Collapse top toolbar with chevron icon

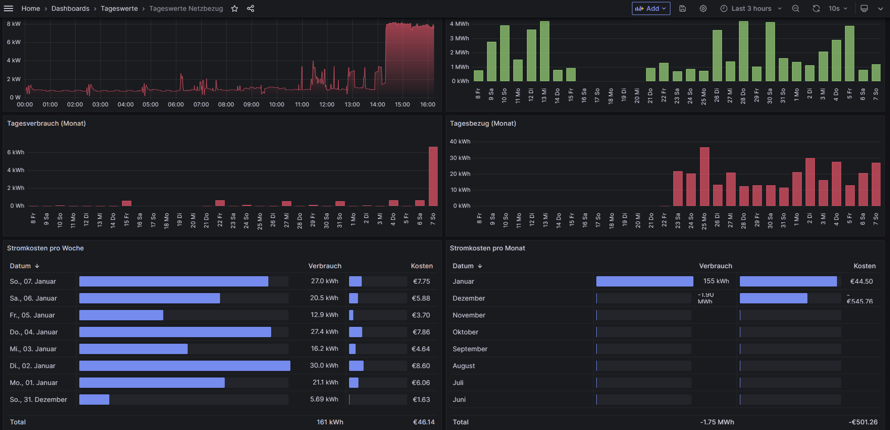click(x=881, y=8)
